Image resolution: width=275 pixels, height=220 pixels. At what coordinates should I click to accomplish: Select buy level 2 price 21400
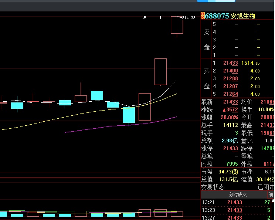pos(230,71)
